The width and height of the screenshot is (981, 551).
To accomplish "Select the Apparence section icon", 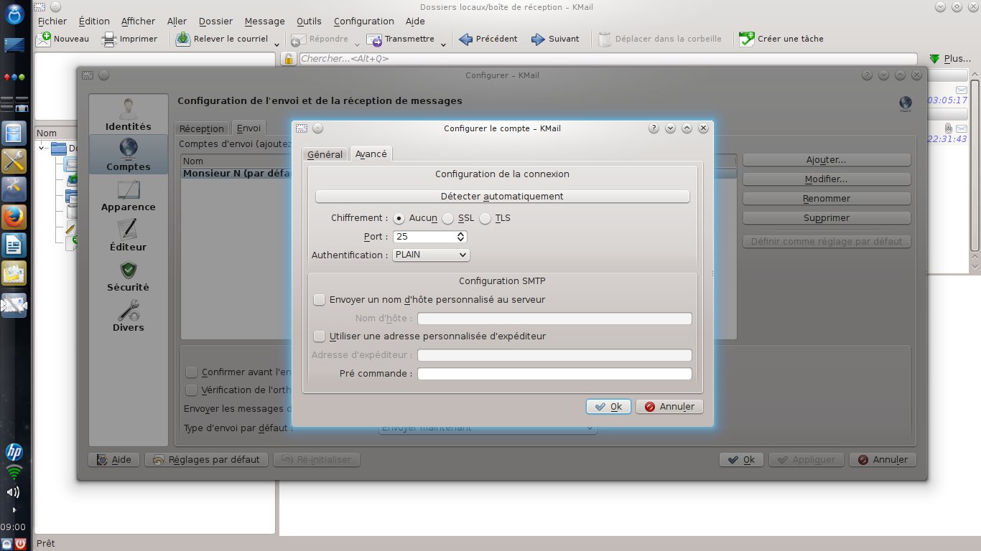I will point(129,189).
